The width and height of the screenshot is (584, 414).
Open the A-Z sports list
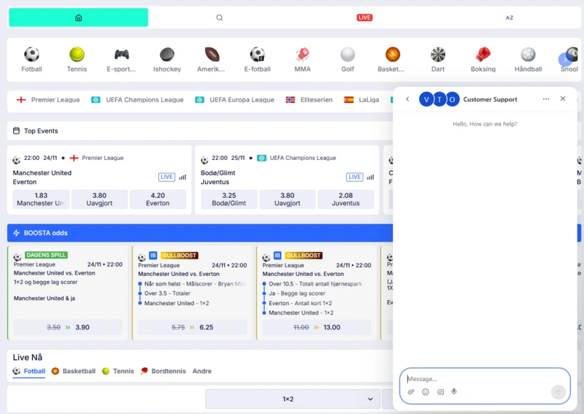tap(510, 18)
